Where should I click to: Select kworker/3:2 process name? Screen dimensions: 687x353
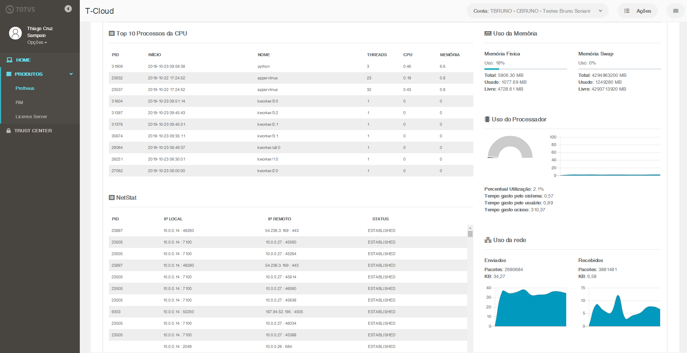pos(268,113)
